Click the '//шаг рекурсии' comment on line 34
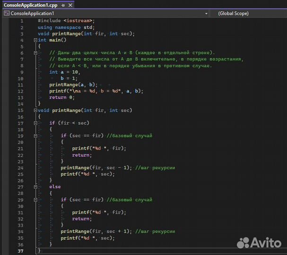Screen dimensions: 287x255 tap(155, 231)
